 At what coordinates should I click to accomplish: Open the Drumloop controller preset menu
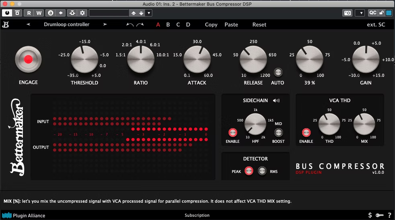67,25
